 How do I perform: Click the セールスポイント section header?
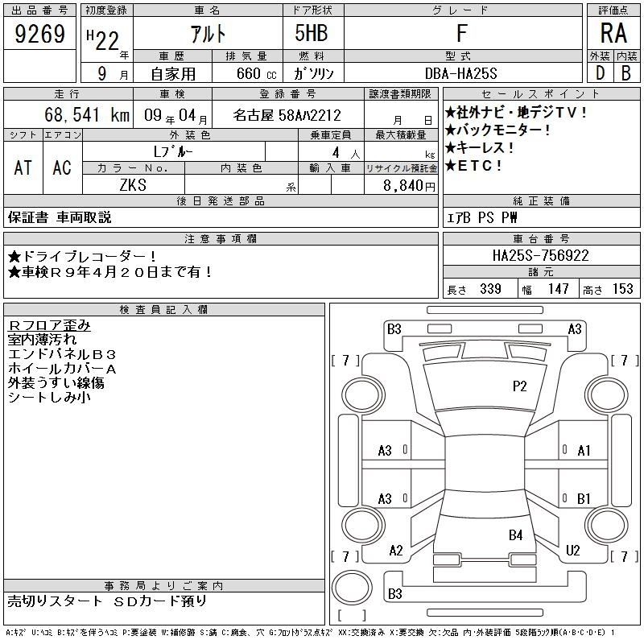pos(541,94)
